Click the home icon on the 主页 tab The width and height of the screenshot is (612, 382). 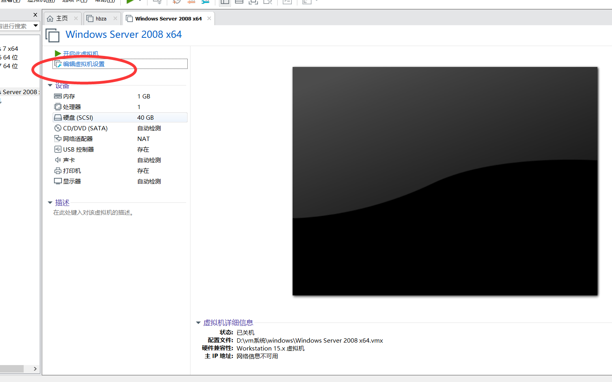50,19
